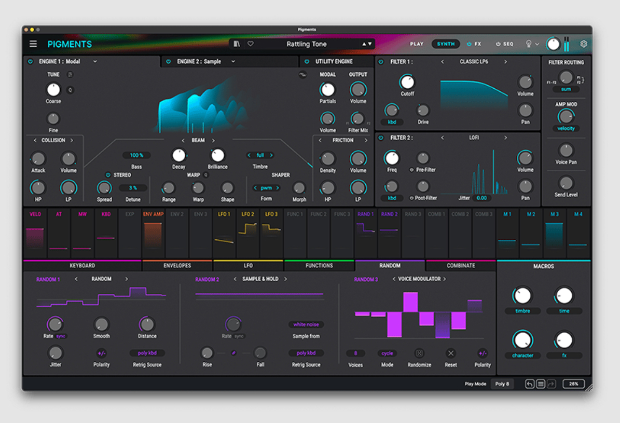Toggle the FX section power

(469, 44)
